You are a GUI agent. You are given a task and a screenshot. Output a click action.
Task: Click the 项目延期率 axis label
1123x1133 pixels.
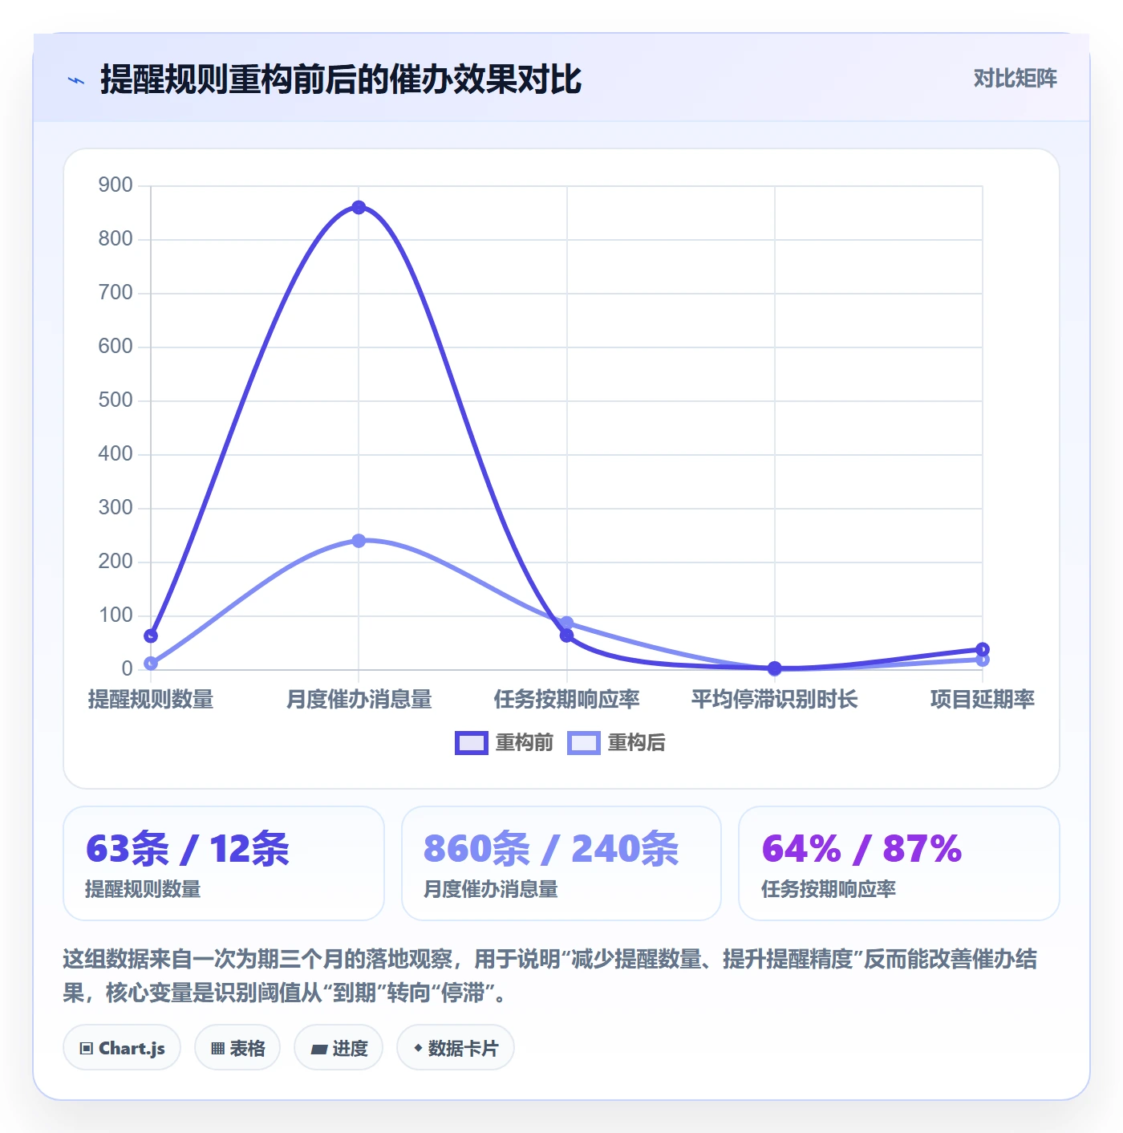pos(983,700)
